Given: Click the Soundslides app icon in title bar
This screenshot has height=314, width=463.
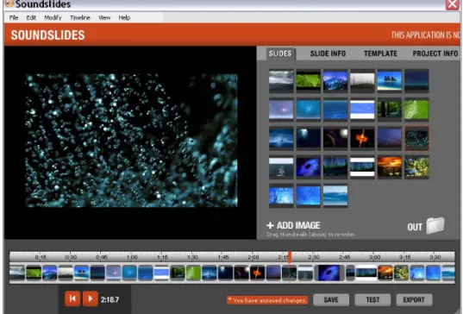Looking at the screenshot, I should pos(9,3).
